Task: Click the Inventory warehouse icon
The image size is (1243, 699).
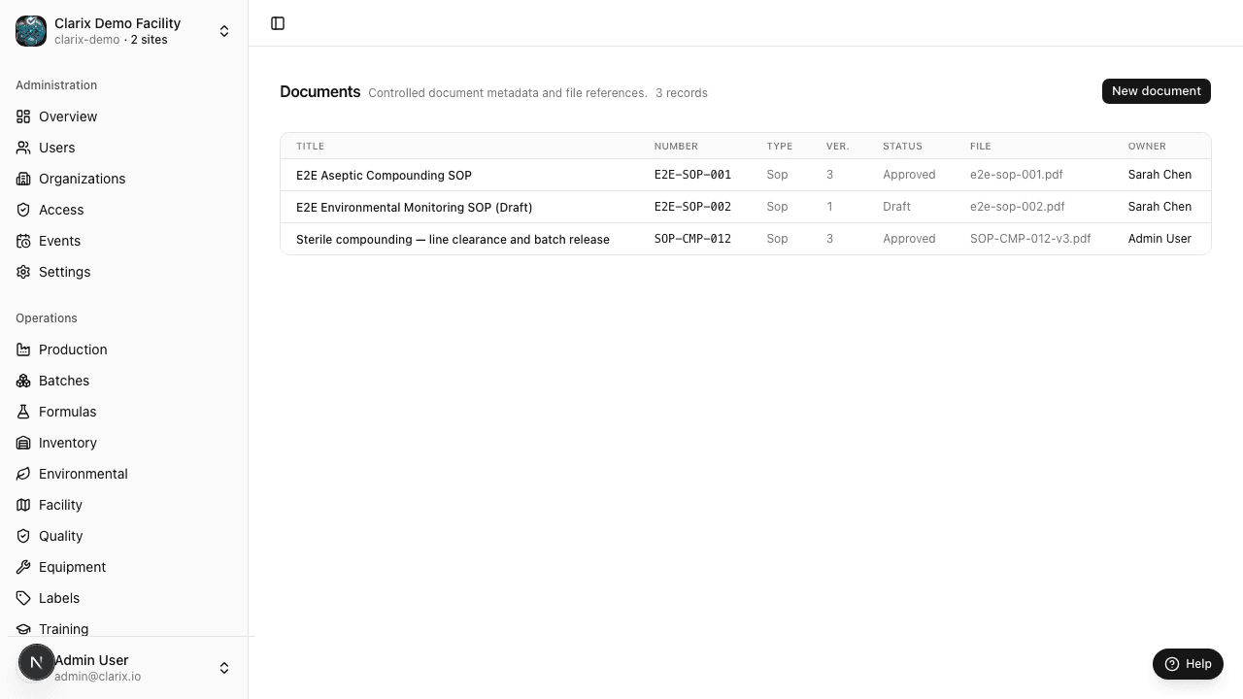Action: point(23,443)
